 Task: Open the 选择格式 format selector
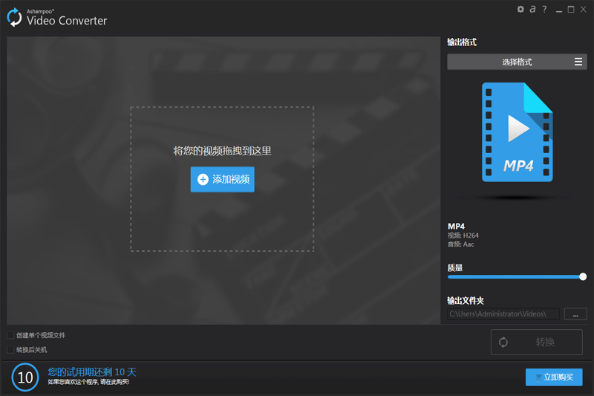pyautogui.click(x=517, y=62)
